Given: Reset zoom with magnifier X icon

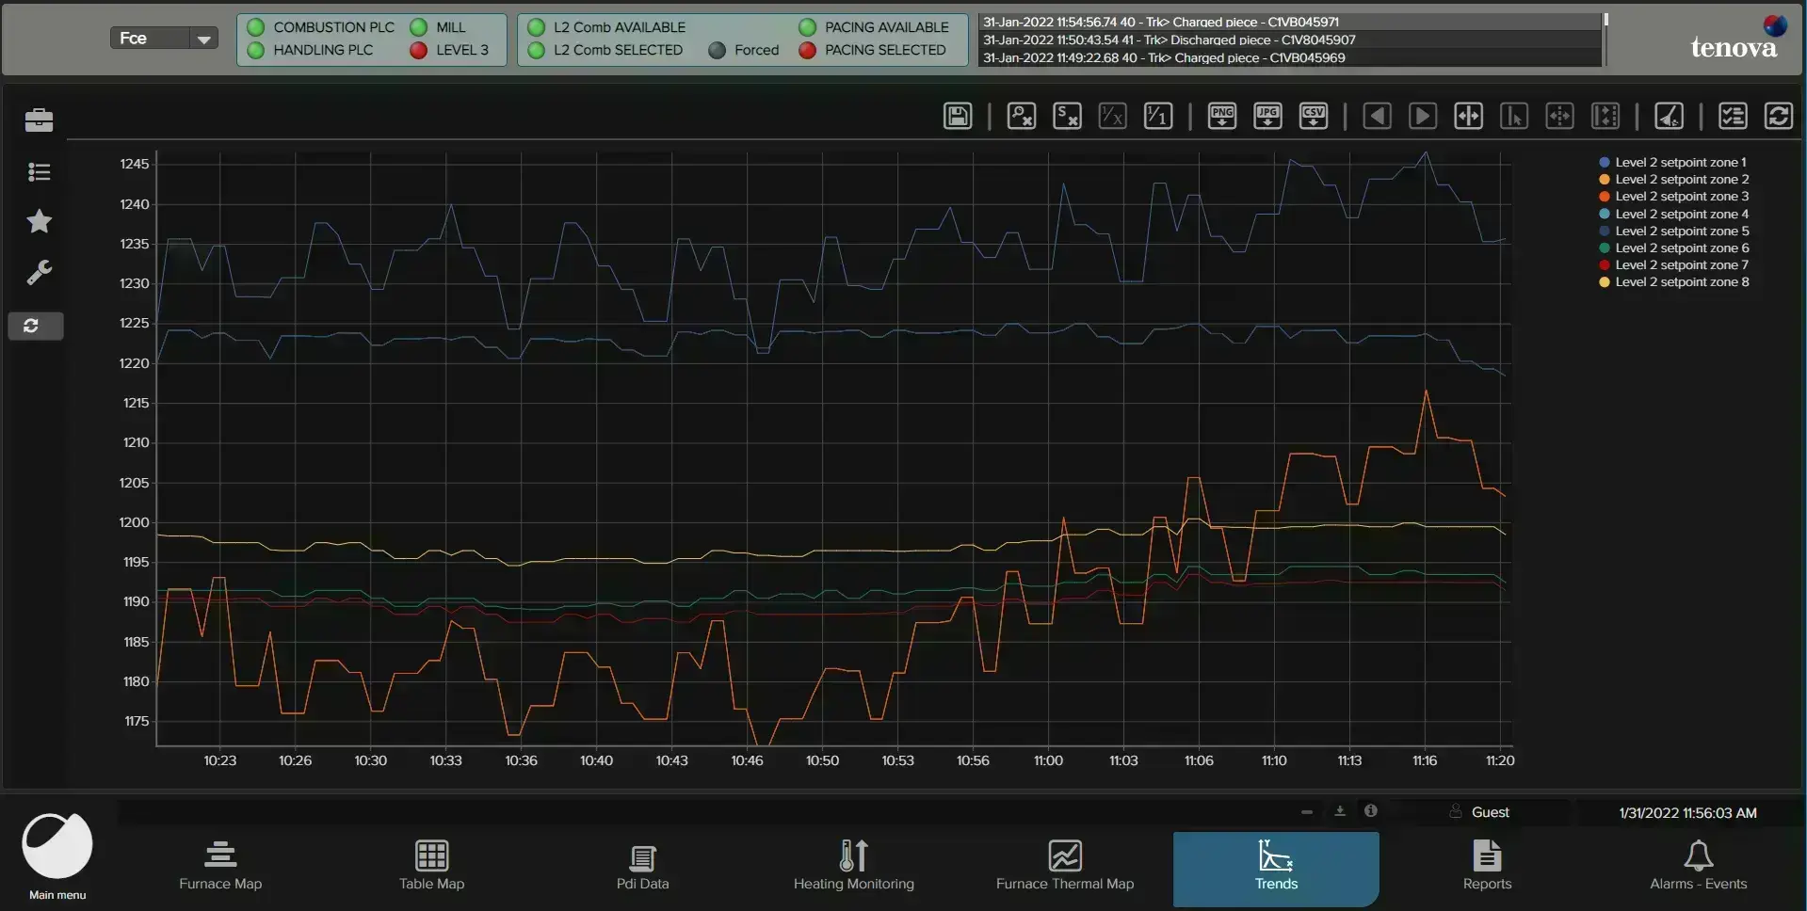Looking at the screenshot, I should [1022, 116].
